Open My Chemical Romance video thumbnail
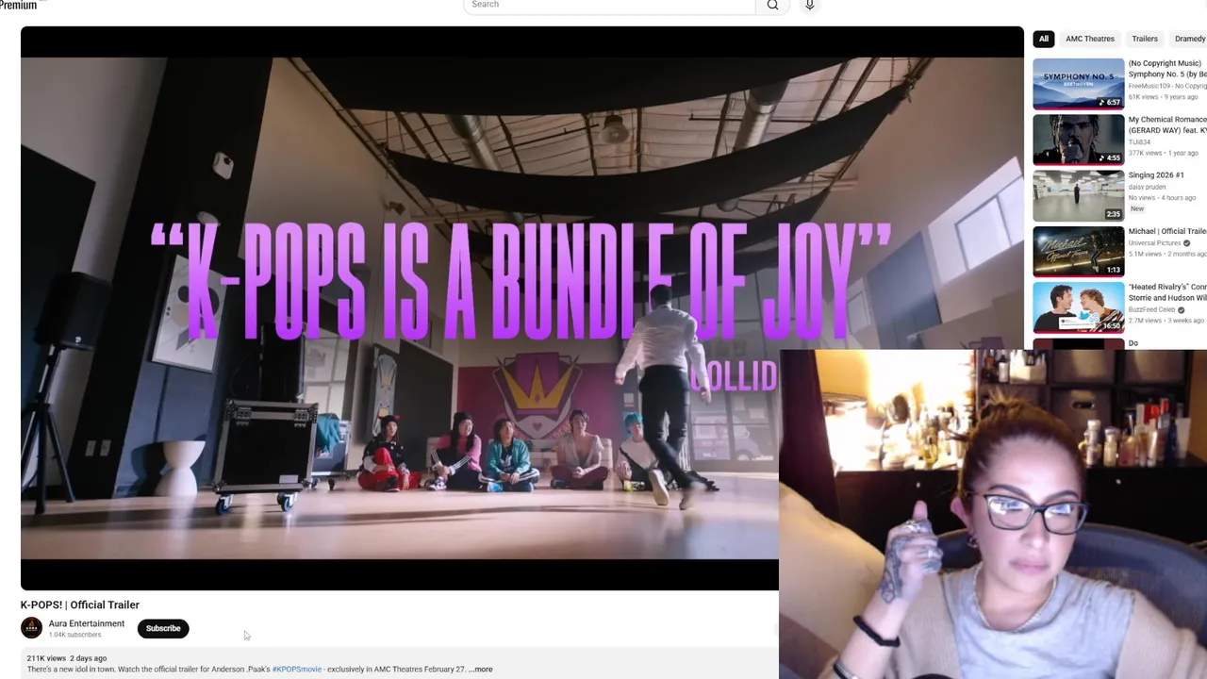 point(1078,140)
